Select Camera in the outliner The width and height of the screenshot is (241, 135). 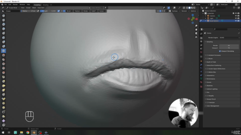[x=212, y=16]
